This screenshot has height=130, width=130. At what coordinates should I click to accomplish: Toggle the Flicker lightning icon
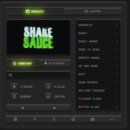coord(14,87)
